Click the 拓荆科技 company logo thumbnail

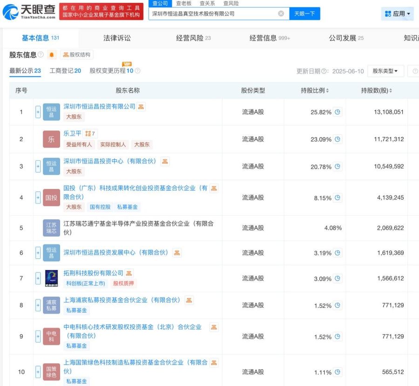[51, 278]
